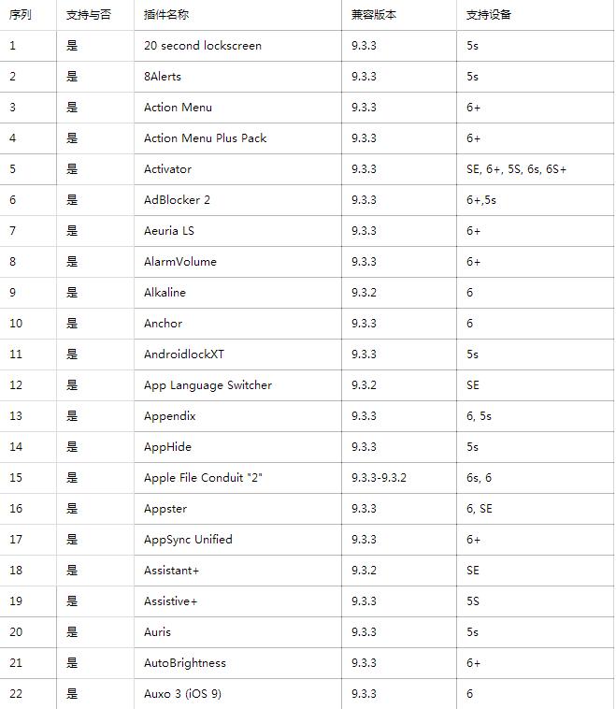
Task: Select the Aeuria LS plugin cell
Action: tap(169, 231)
